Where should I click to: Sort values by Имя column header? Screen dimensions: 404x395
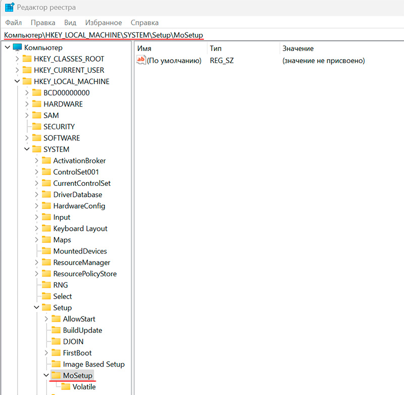point(144,48)
